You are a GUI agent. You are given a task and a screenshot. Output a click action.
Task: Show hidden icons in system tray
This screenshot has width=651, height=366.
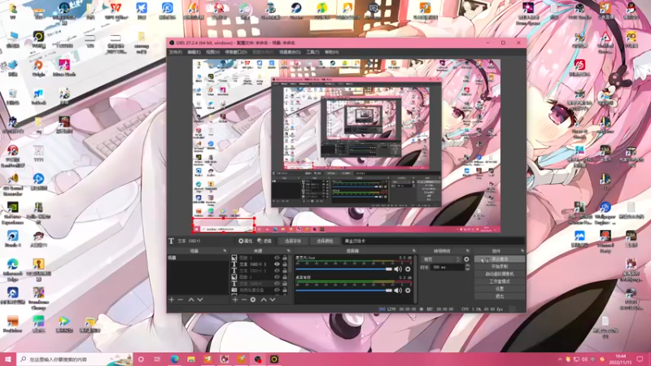560,359
